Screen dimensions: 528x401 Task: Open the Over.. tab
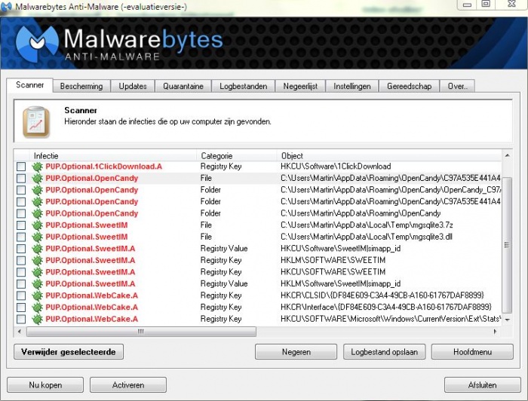click(x=457, y=86)
